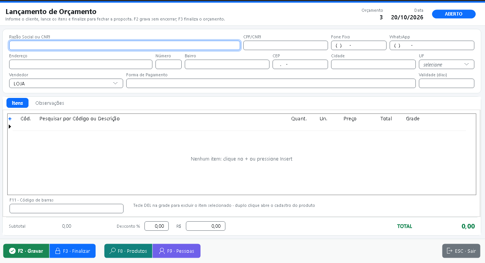The width and height of the screenshot is (485, 263).
Task: Click the Quant. column header
Action: tap(299, 119)
